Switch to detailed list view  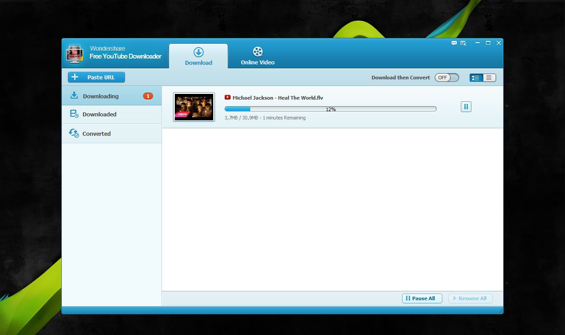pos(476,78)
